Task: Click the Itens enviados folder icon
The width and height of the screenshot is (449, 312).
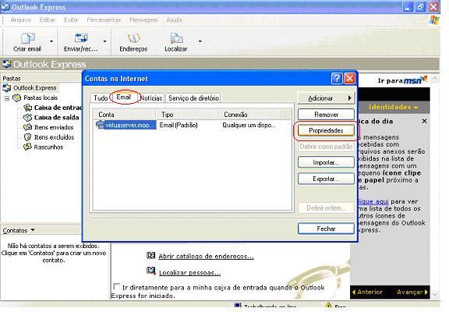Action: [27, 127]
